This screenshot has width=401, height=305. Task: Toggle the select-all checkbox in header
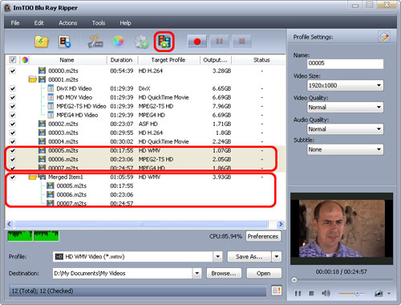tap(13, 59)
